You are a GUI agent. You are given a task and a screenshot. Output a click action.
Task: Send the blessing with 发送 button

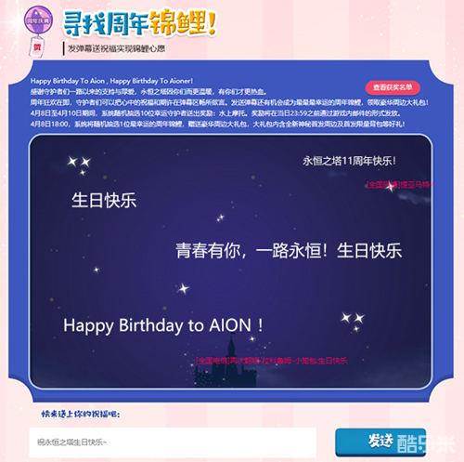coord(380,442)
